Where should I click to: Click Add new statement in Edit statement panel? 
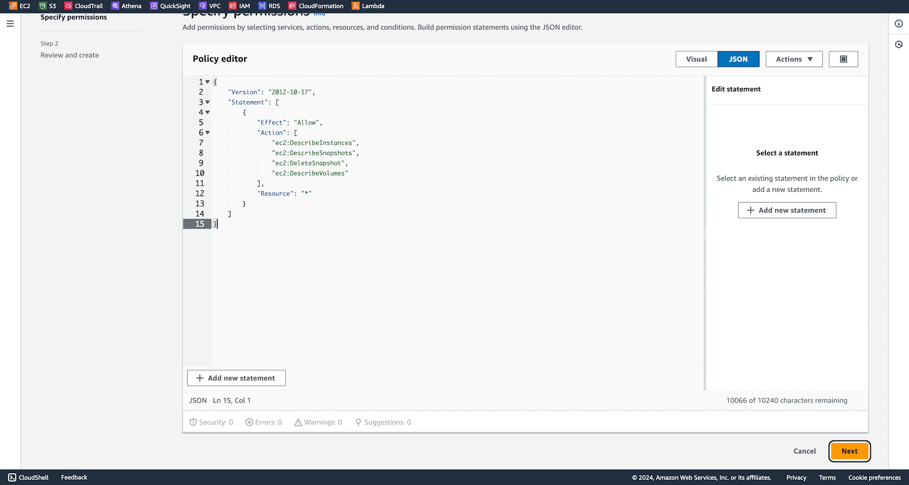787,210
